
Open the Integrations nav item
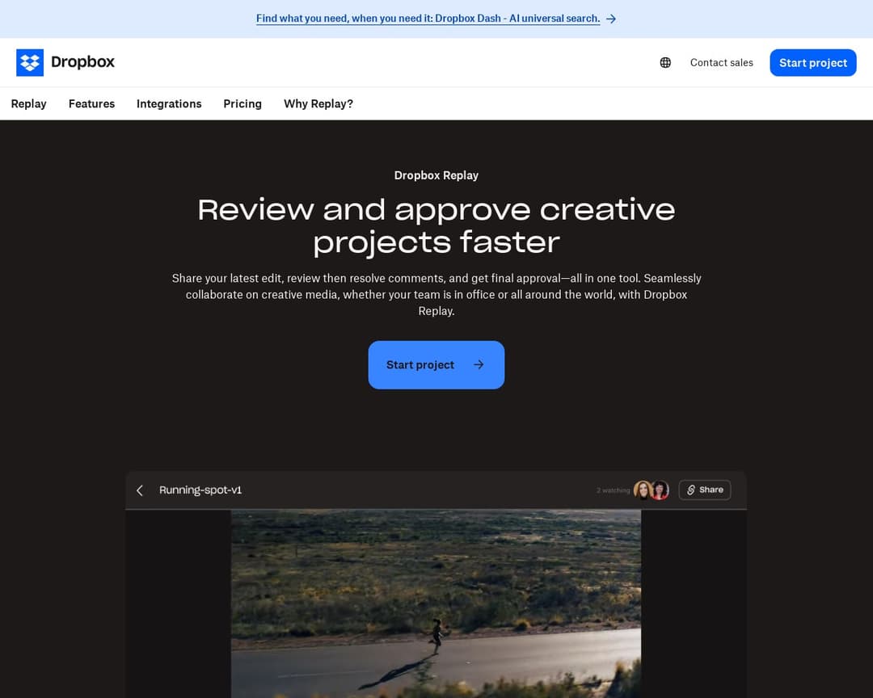pyautogui.click(x=169, y=104)
